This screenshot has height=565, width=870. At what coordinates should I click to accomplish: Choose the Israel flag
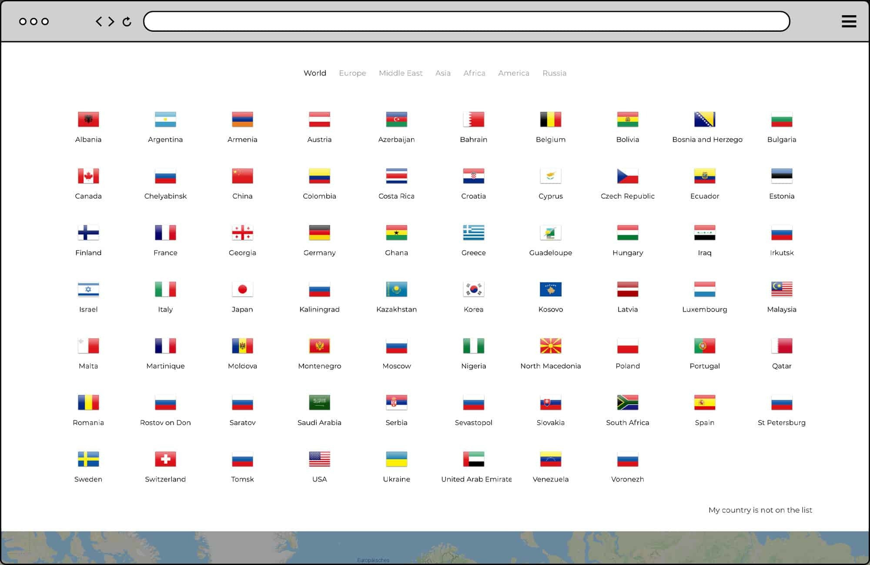88,289
